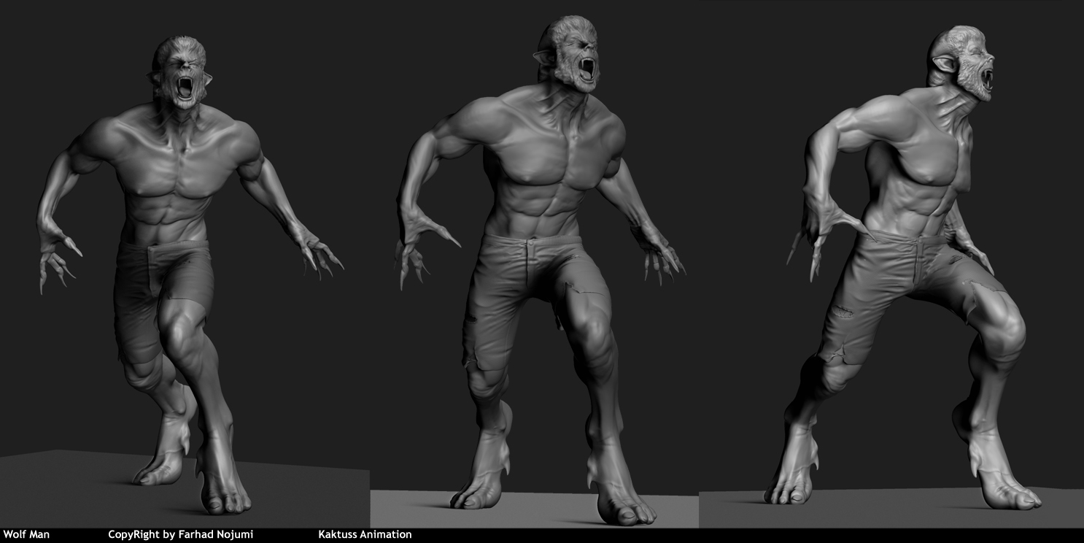Click 'CopyRight by Farhad Nojumi' text
The height and width of the screenshot is (543, 1084).
tap(180, 535)
